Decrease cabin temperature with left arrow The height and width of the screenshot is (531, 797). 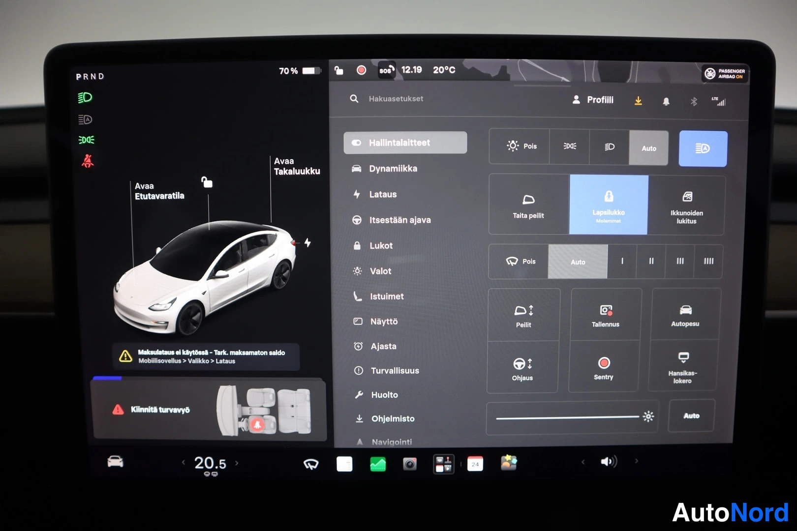pos(184,463)
